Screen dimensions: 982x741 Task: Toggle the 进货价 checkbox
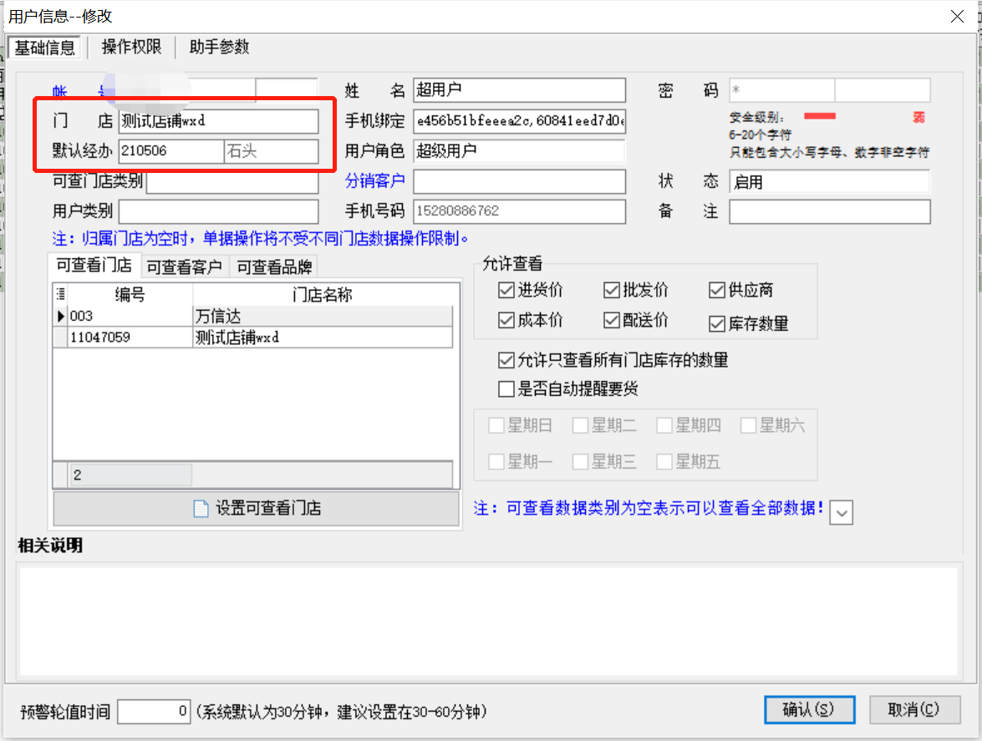pyautogui.click(x=506, y=291)
